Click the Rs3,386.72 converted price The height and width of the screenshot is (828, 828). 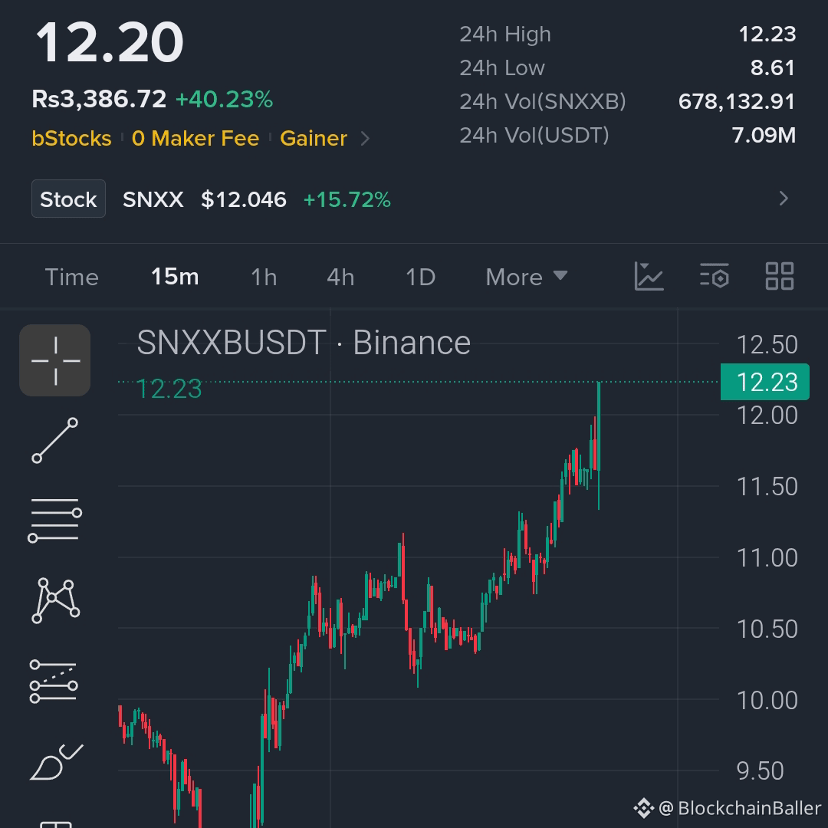[99, 99]
